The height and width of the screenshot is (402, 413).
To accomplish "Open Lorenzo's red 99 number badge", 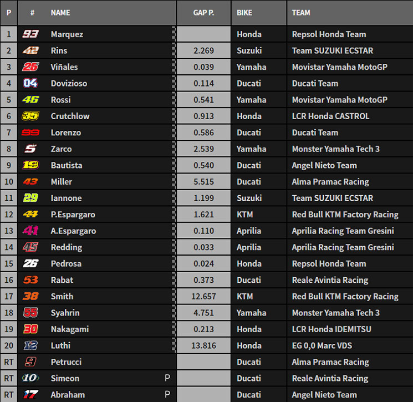I will point(30,133).
